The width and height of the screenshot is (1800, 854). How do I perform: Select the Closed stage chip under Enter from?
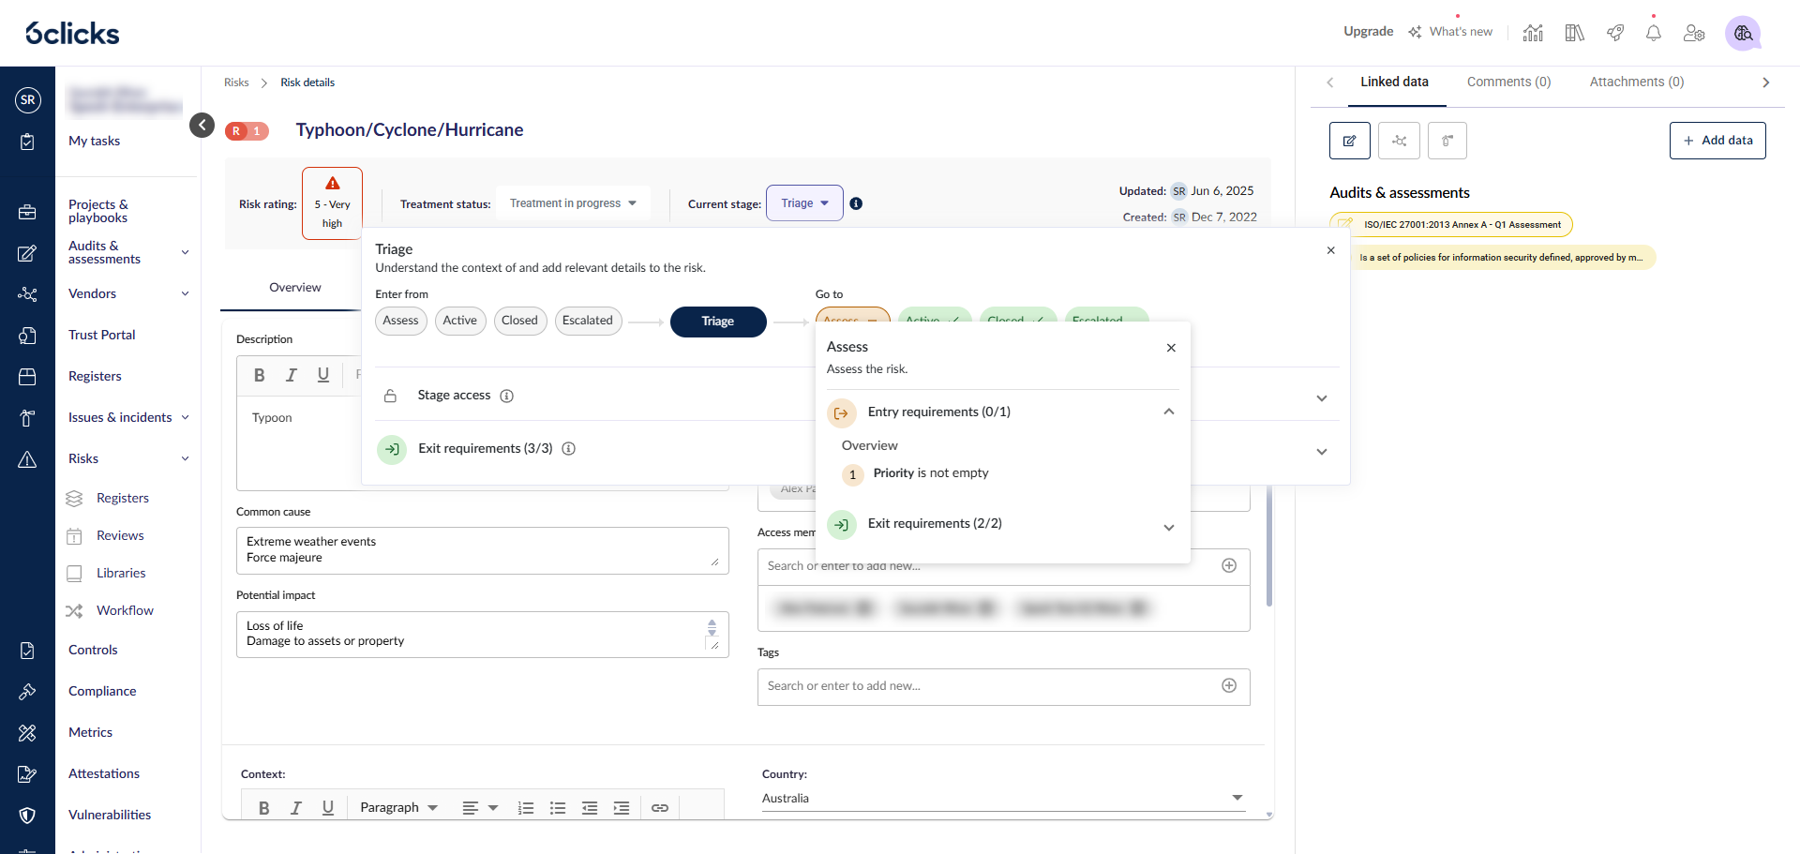[x=519, y=321]
